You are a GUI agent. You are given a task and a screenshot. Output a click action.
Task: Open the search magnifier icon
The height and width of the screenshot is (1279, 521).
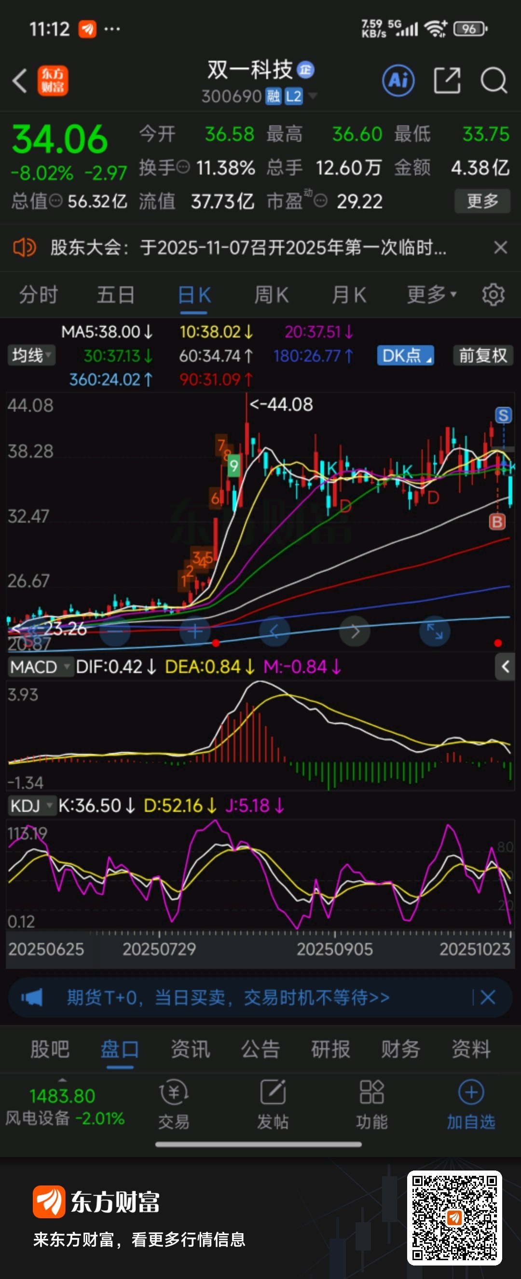click(x=494, y=80)
